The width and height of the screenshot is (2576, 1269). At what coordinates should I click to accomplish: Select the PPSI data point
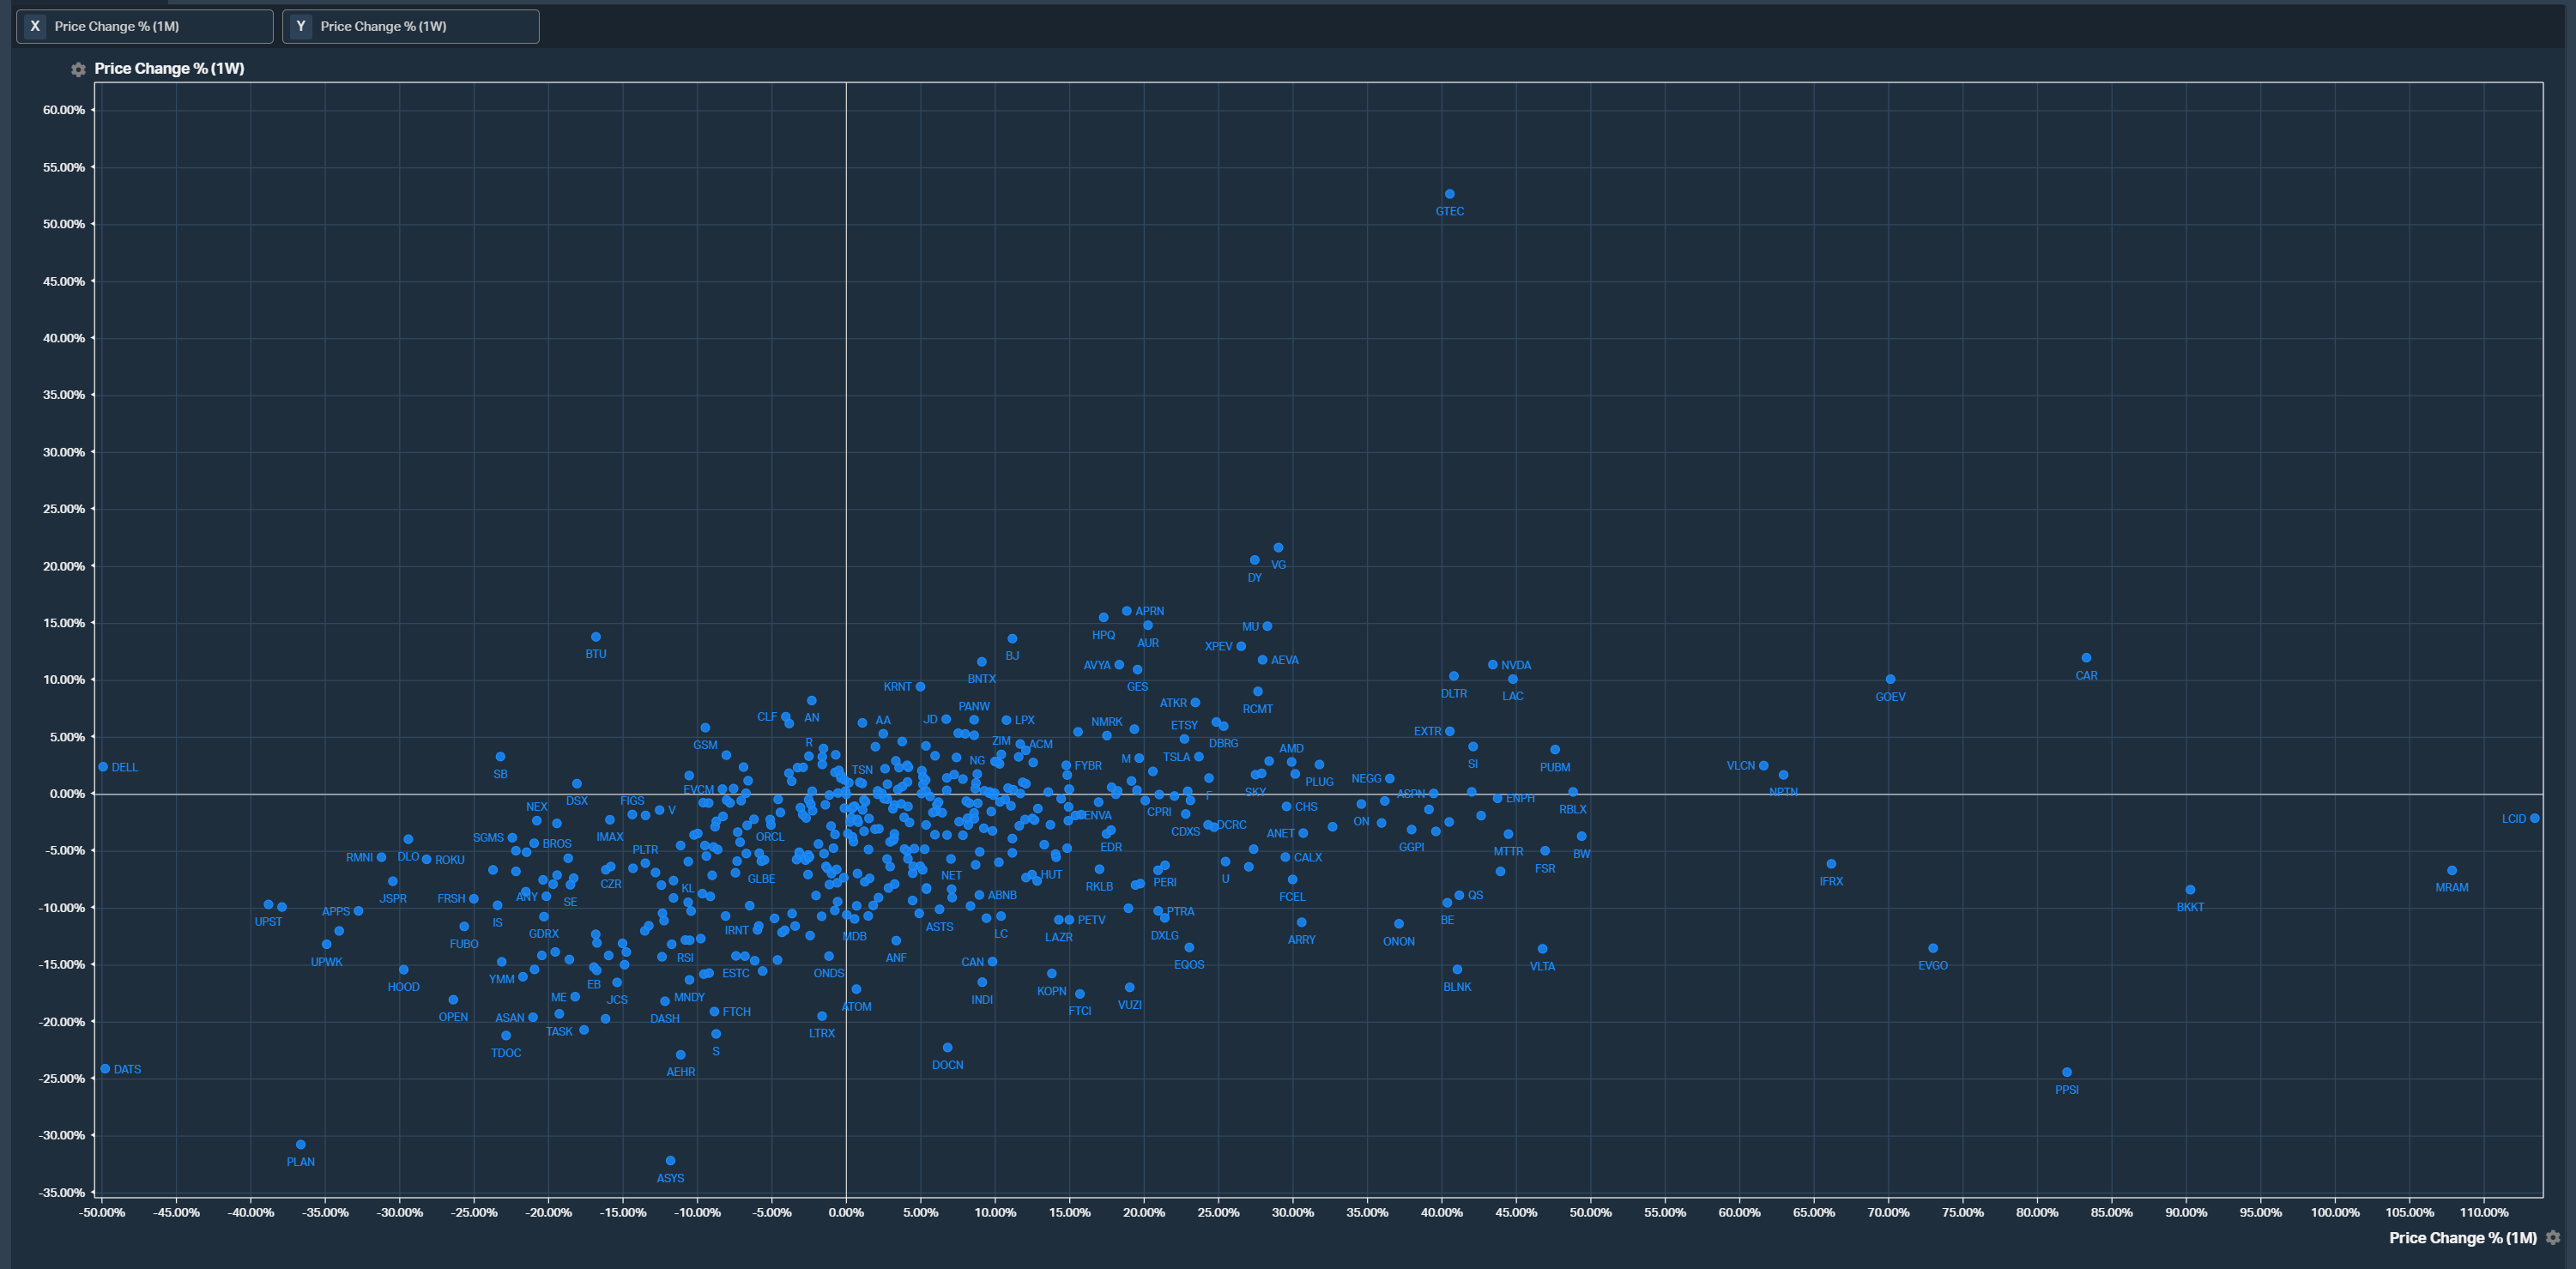pyautogui.click(x=2067, y=1072)
